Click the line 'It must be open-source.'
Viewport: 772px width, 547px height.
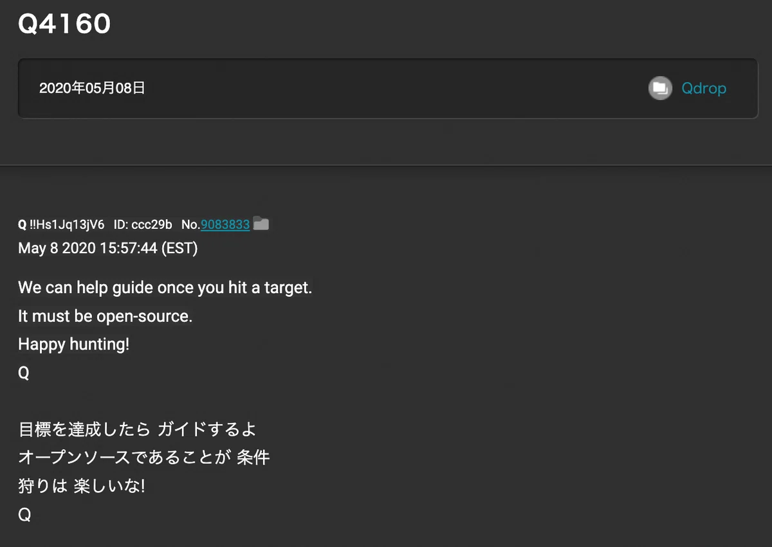pyautogui.click(x=106, y=316)
